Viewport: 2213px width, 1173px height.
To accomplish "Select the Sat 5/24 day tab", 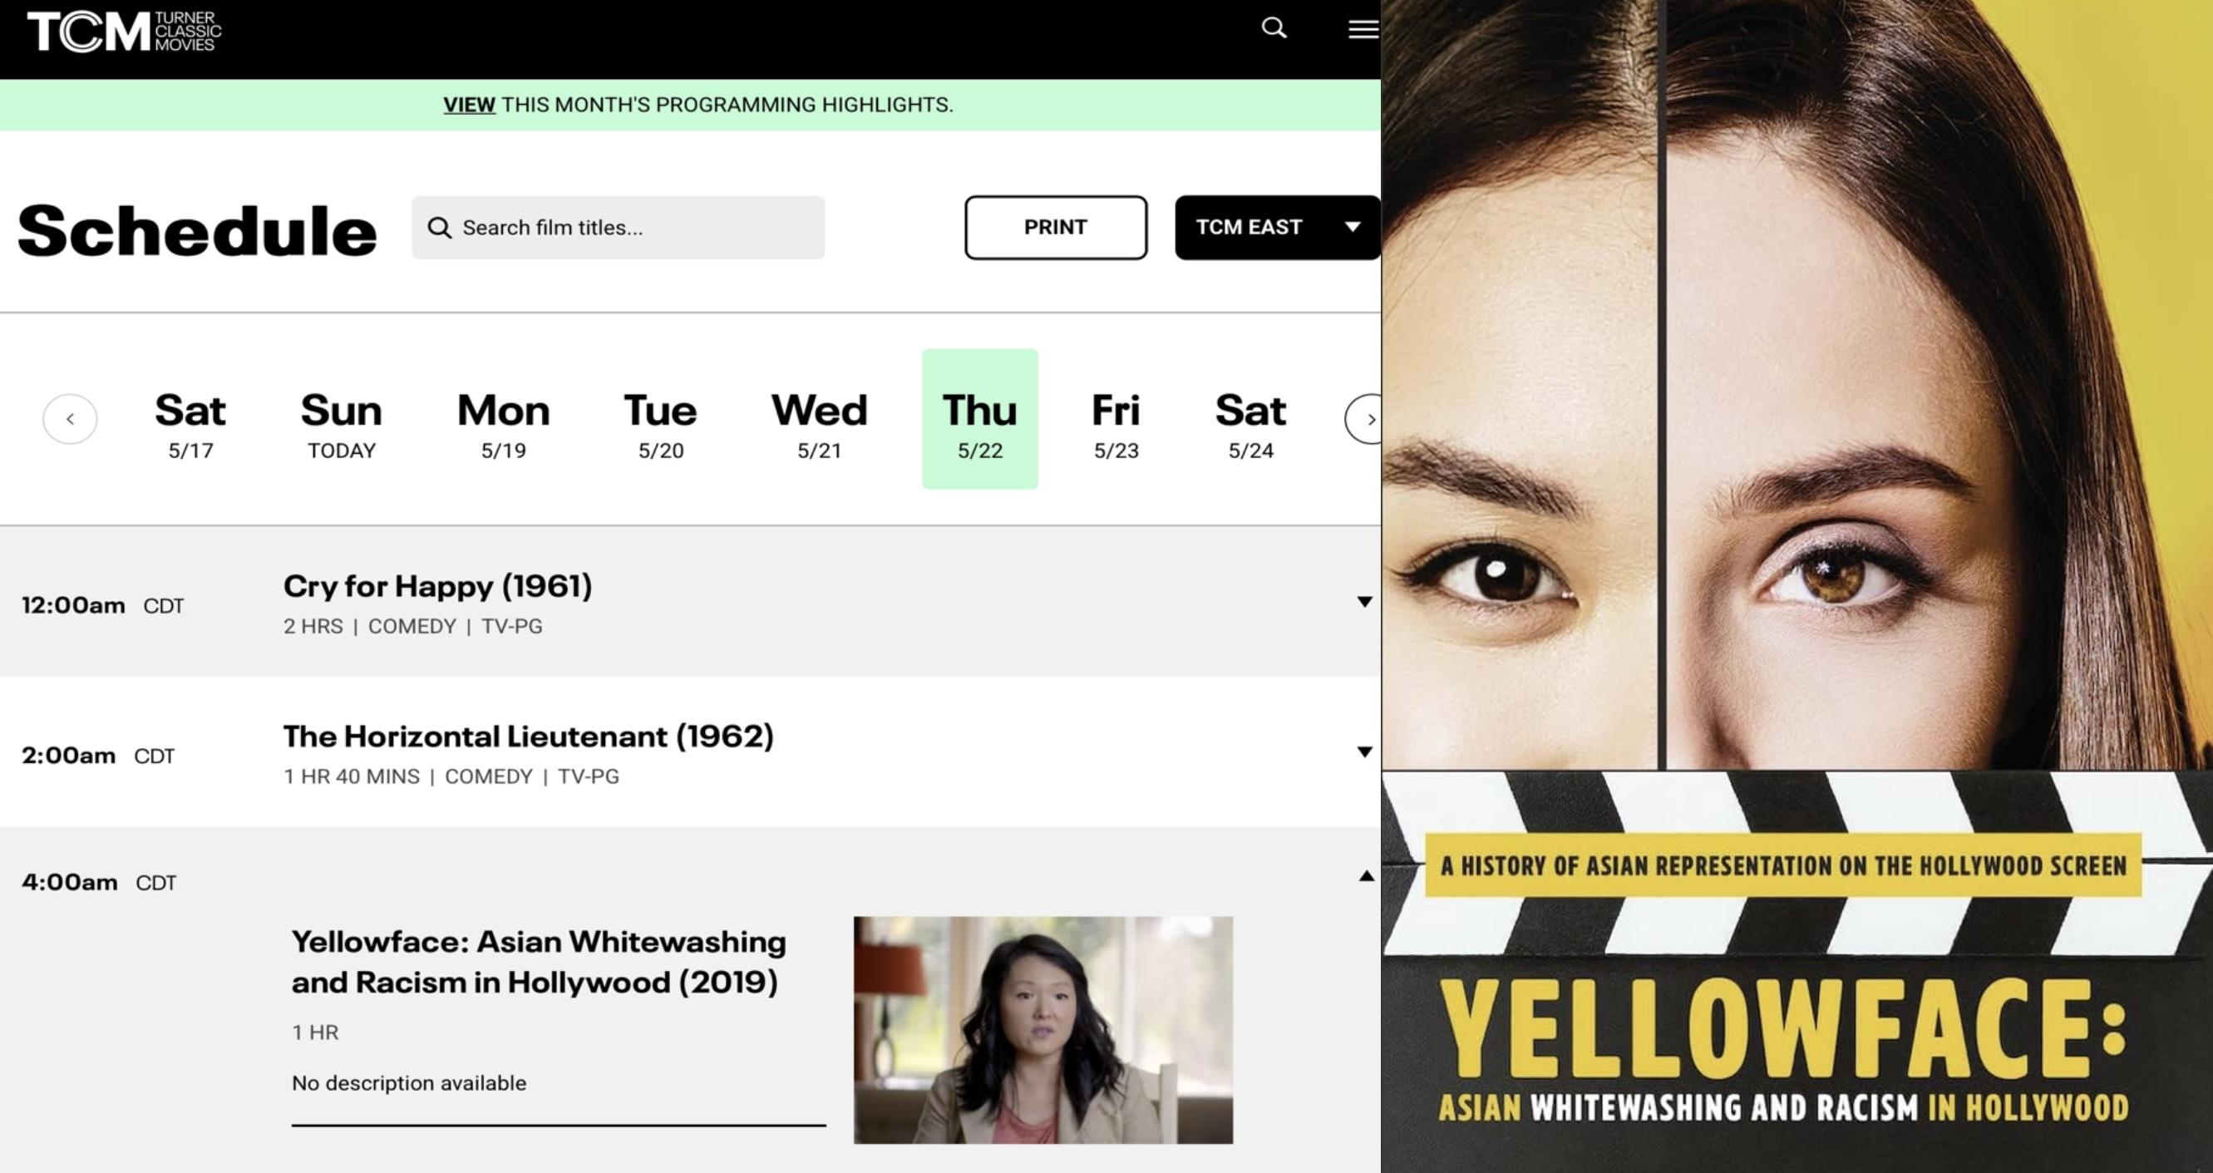I will (1251, 425).
